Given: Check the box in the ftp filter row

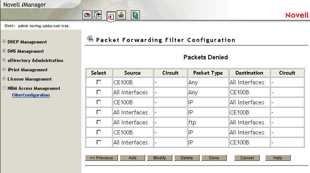Looking at the screenshot, I should tap(99, 122).
